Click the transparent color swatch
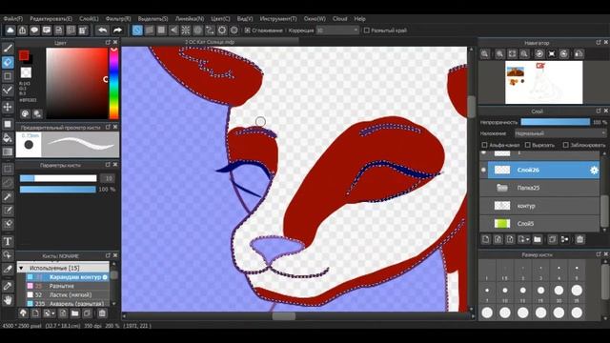The image size is (610, 343). click(x=26, y=72)
